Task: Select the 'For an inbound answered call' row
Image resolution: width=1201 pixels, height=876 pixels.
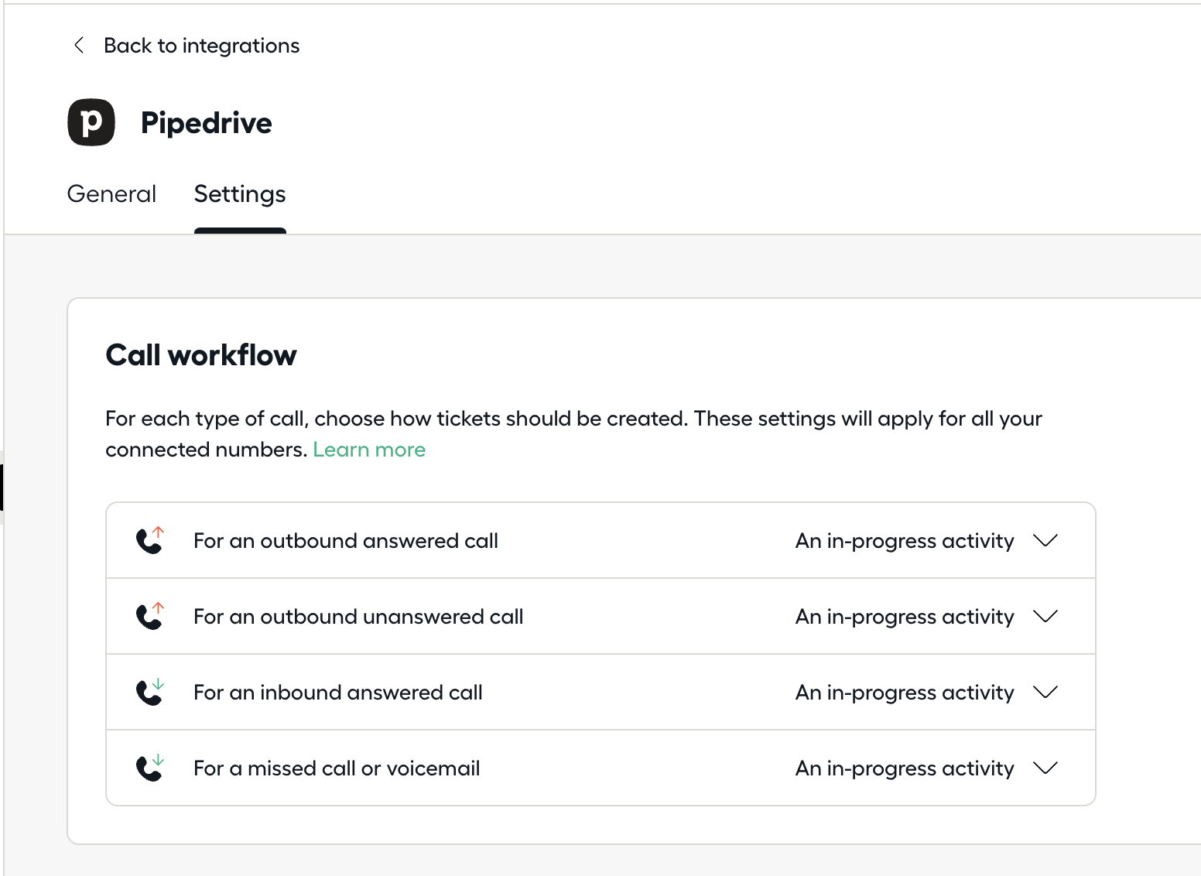Action: (x=600, y=692)
